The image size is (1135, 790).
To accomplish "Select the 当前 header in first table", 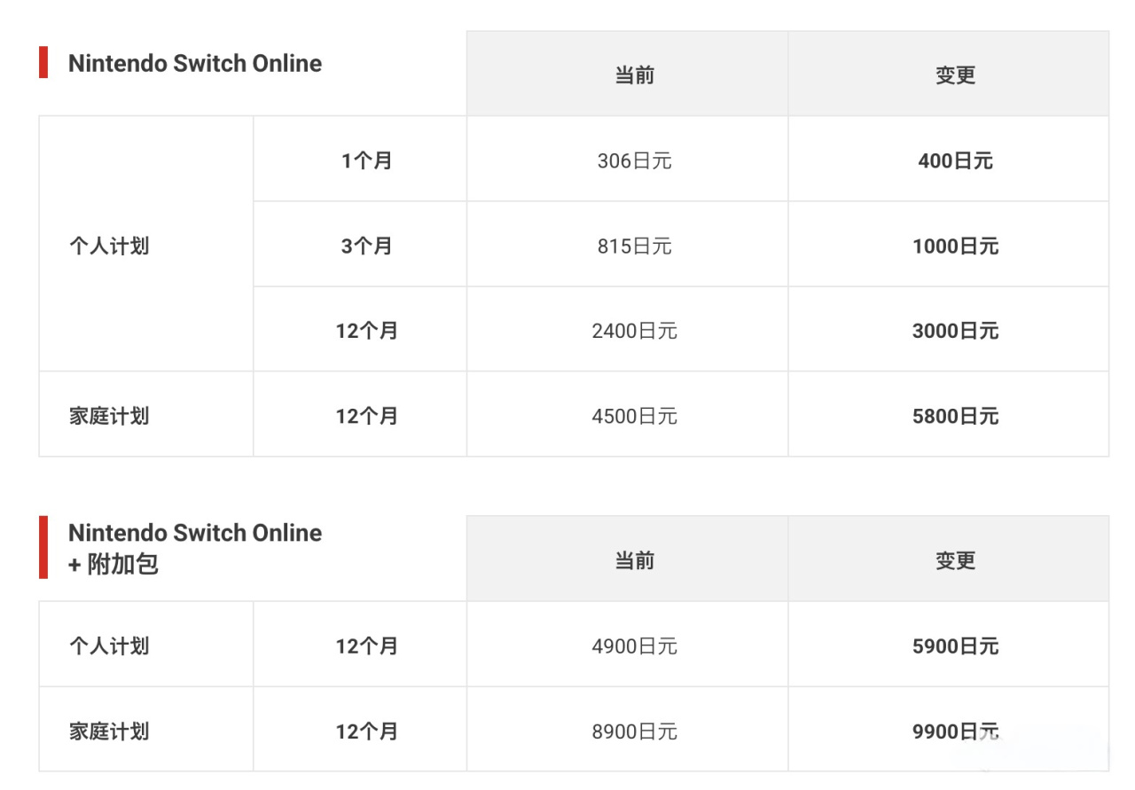I will tap(635, 75).
